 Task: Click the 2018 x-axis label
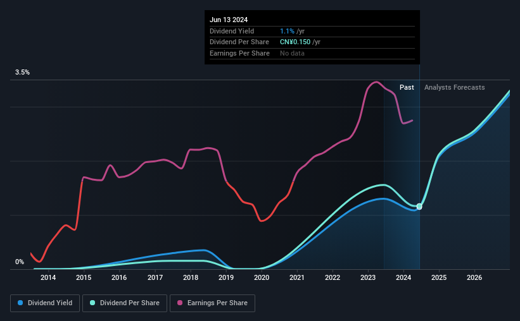pyautogui.click(x=191, y=277)
